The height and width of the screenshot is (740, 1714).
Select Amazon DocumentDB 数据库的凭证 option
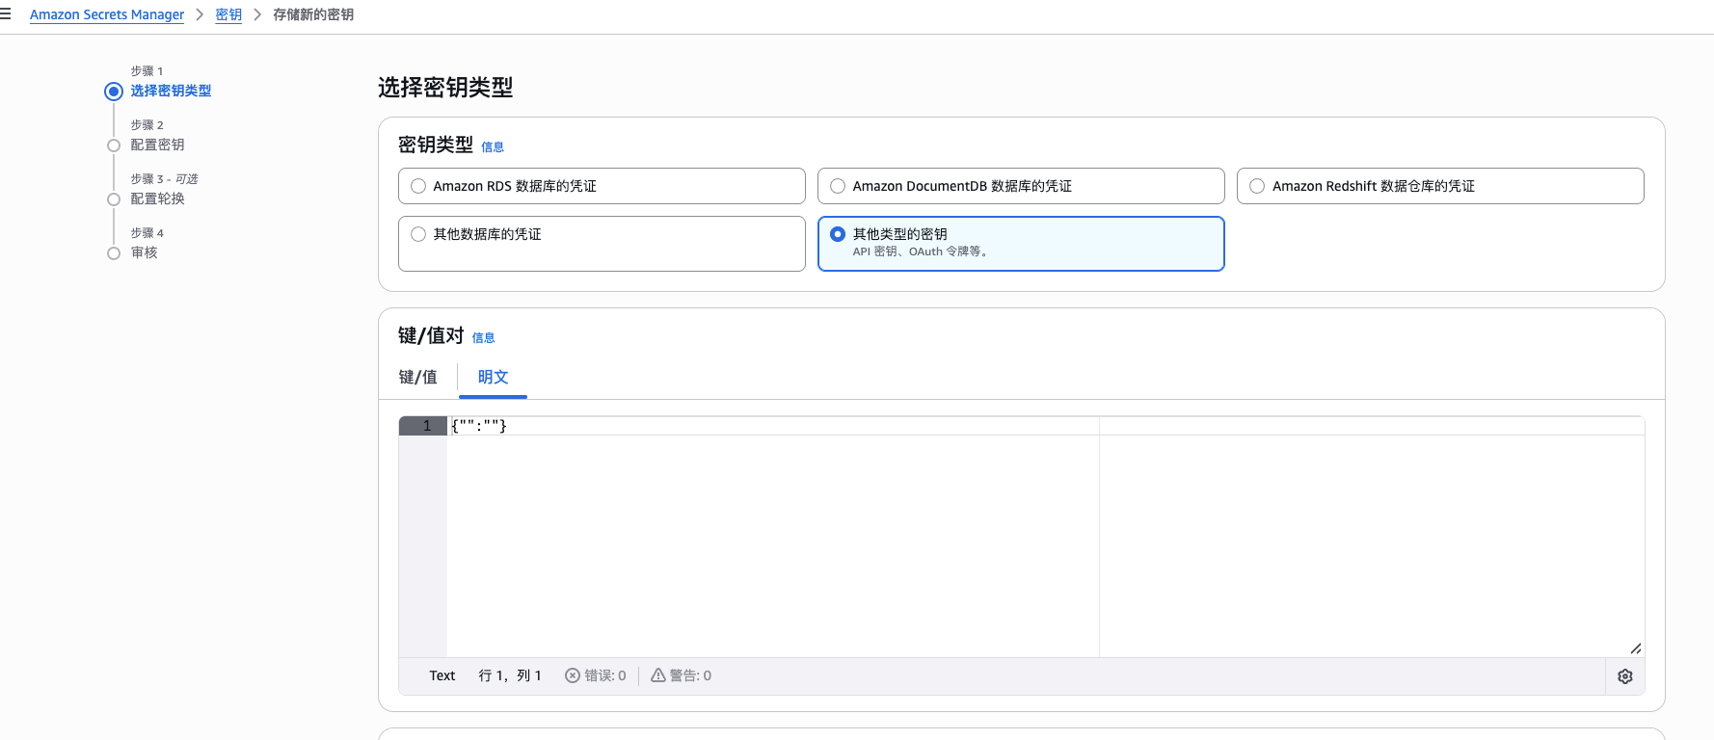coord(1021,186)
